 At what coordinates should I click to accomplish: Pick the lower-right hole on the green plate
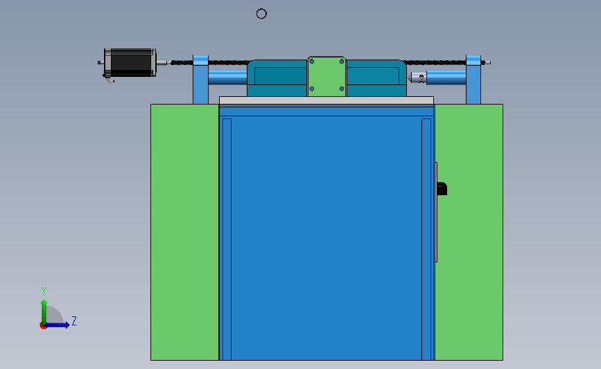pyautogui.click(x=342, y=89)
